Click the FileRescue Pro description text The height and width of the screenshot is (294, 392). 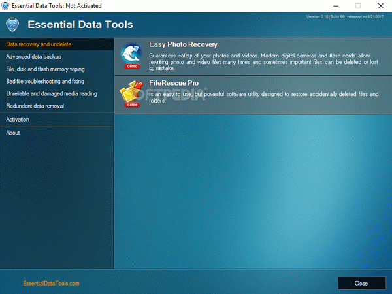(x=264, y=97)
